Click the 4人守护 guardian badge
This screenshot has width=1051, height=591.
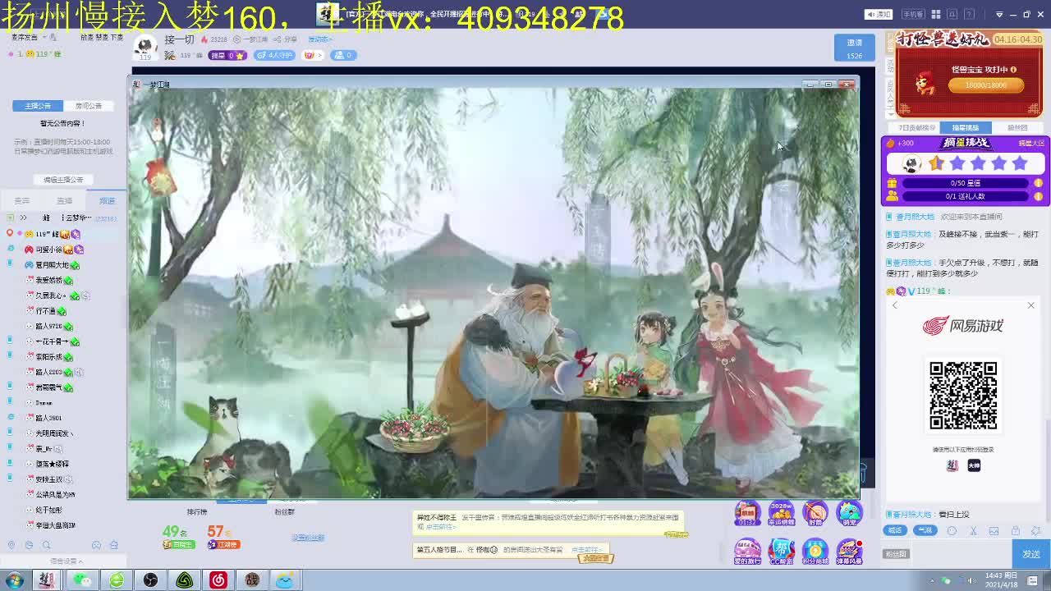coord(274,55)
